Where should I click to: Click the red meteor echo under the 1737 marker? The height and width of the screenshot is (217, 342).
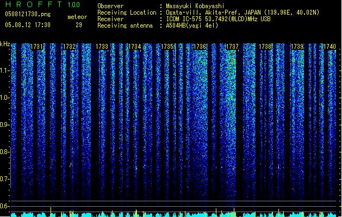[234, 168]
